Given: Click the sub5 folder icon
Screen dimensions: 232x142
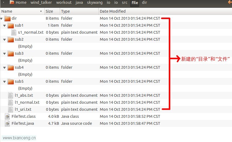Looking at the screenshot, I should point(11,81).
